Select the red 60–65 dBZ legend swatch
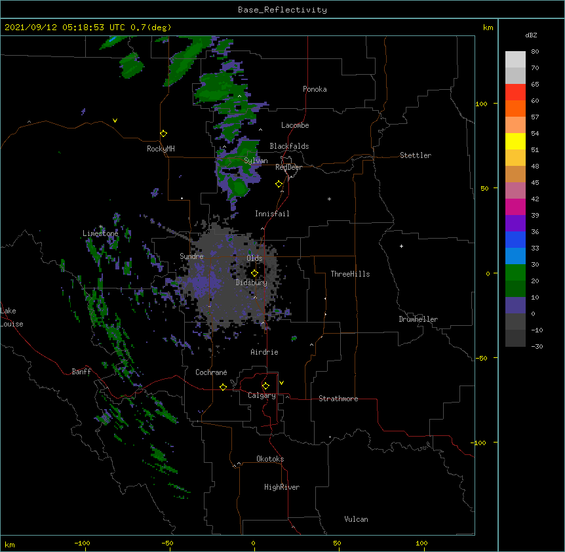565x552 pixels. tap(515, 92)
